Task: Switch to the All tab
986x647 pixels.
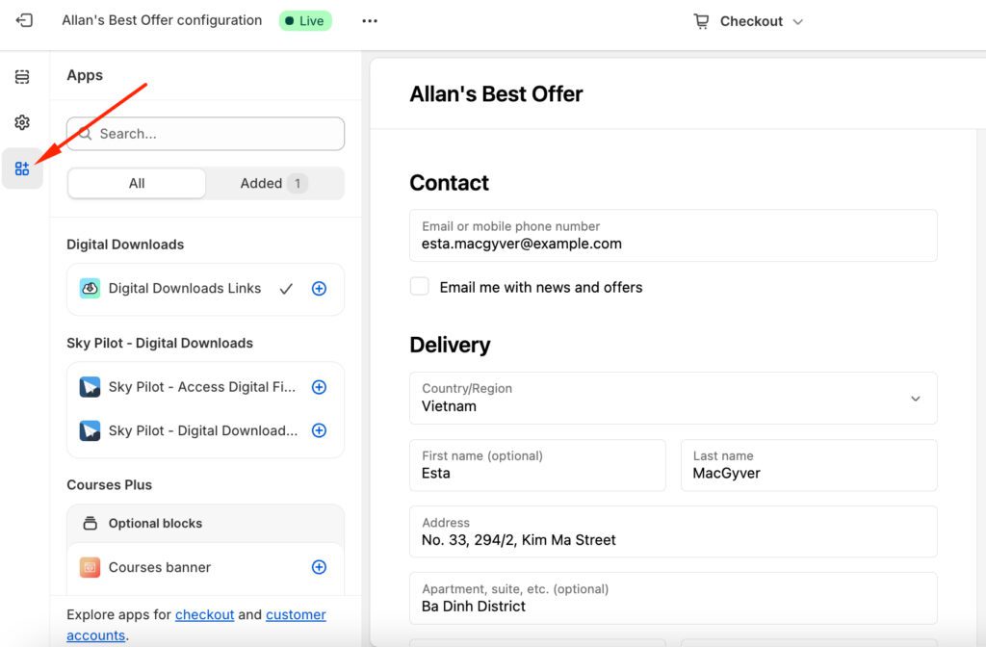Action: (137, 183)
